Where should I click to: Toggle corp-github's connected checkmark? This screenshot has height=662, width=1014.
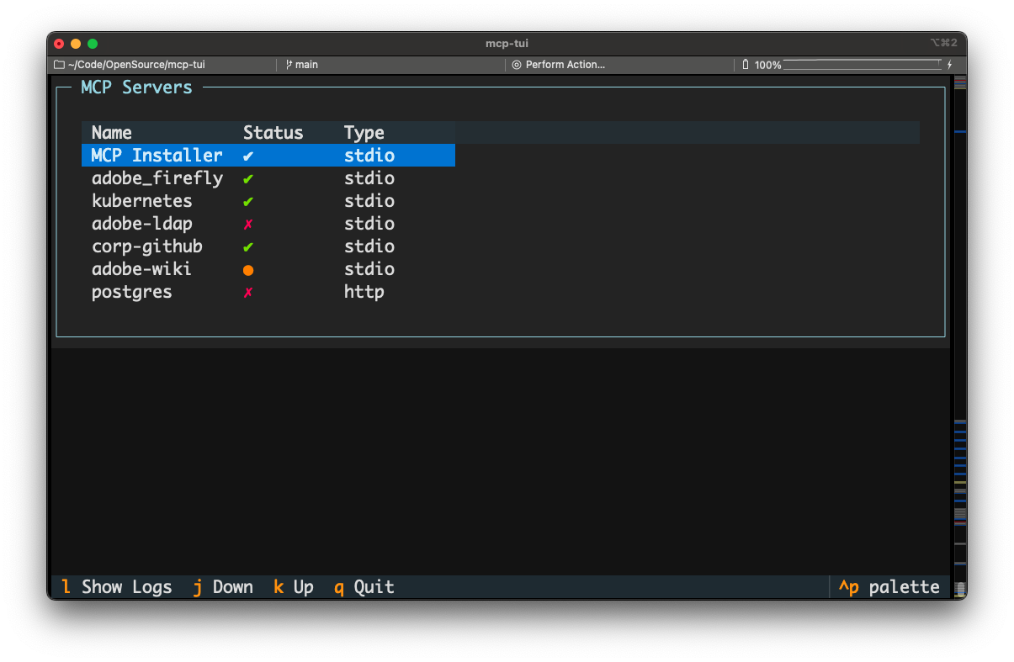pyautogui.click(x=248, y=246)
